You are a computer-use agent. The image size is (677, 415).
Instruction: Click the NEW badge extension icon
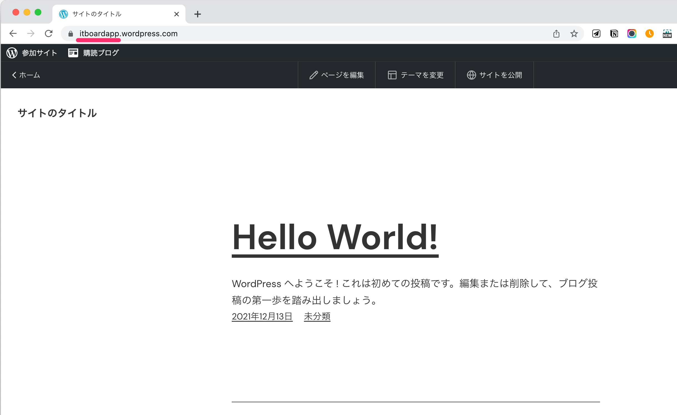click(x=667, y=34)
